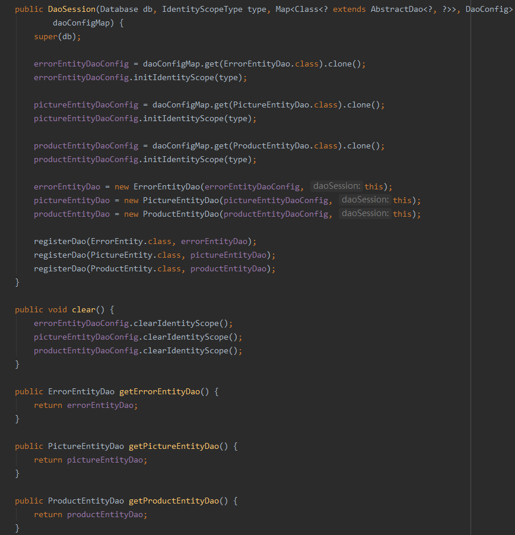515x535 pixels.
Task: Click 'daoConfigMap) {' parameter continuation line
Action: coord(88,23)
